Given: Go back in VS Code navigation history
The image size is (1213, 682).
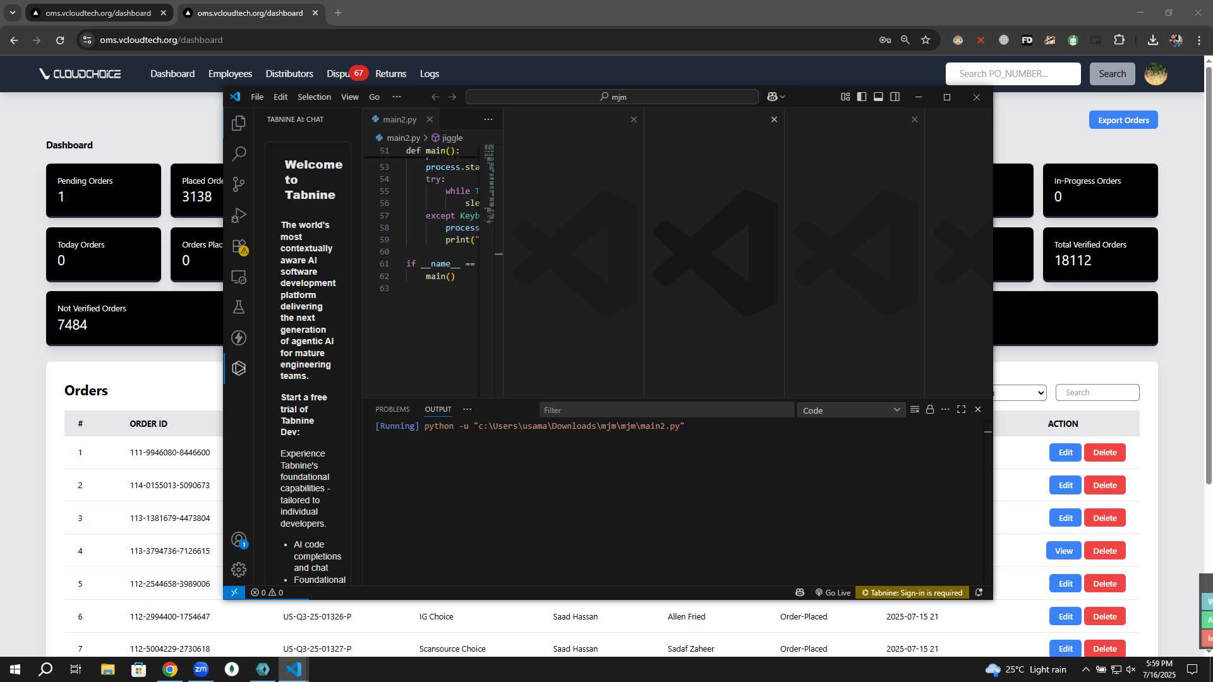Looking at the screenshot, I should coord(435,97).
